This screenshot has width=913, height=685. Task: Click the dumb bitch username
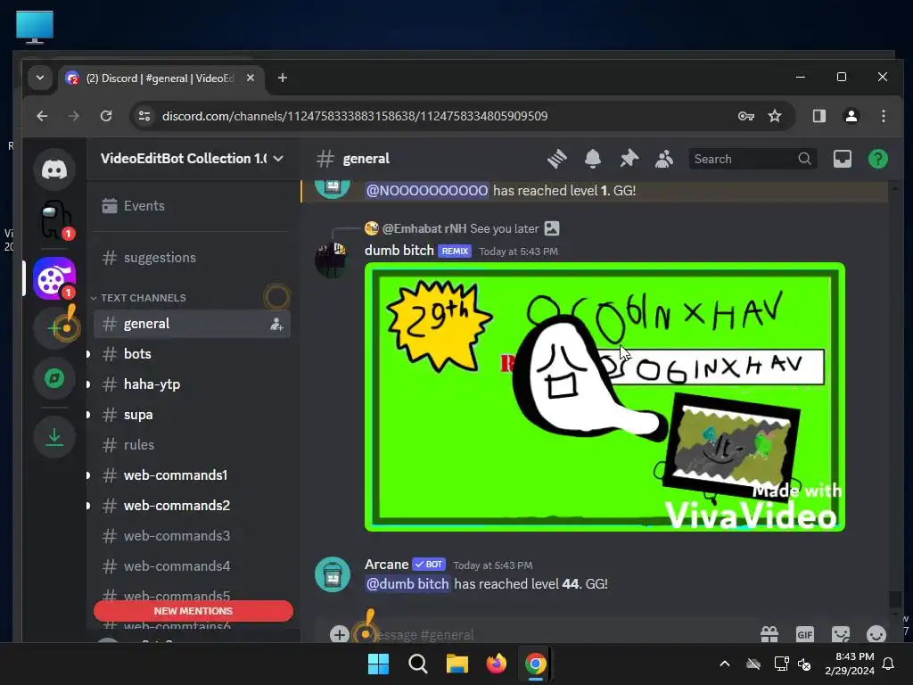(x=399, y=251)
